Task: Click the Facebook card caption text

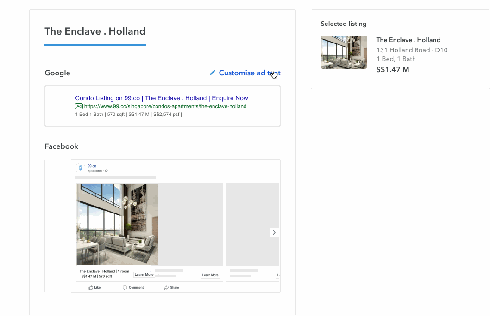Action: tap(104, 273)
